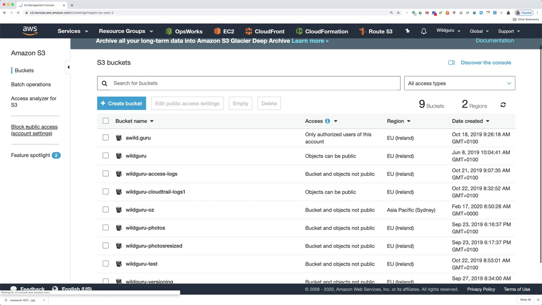Open the Documentation link

point(495,41)
